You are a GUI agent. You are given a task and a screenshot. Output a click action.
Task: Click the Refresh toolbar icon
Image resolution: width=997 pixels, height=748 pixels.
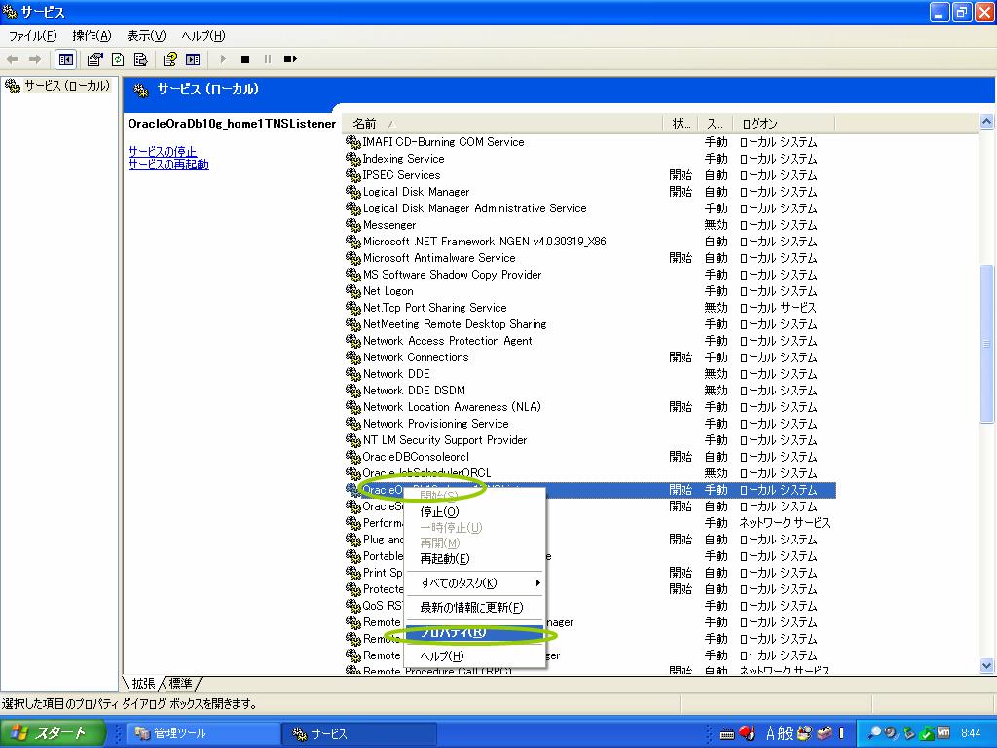pyautogui.click(x=118, y=59)
